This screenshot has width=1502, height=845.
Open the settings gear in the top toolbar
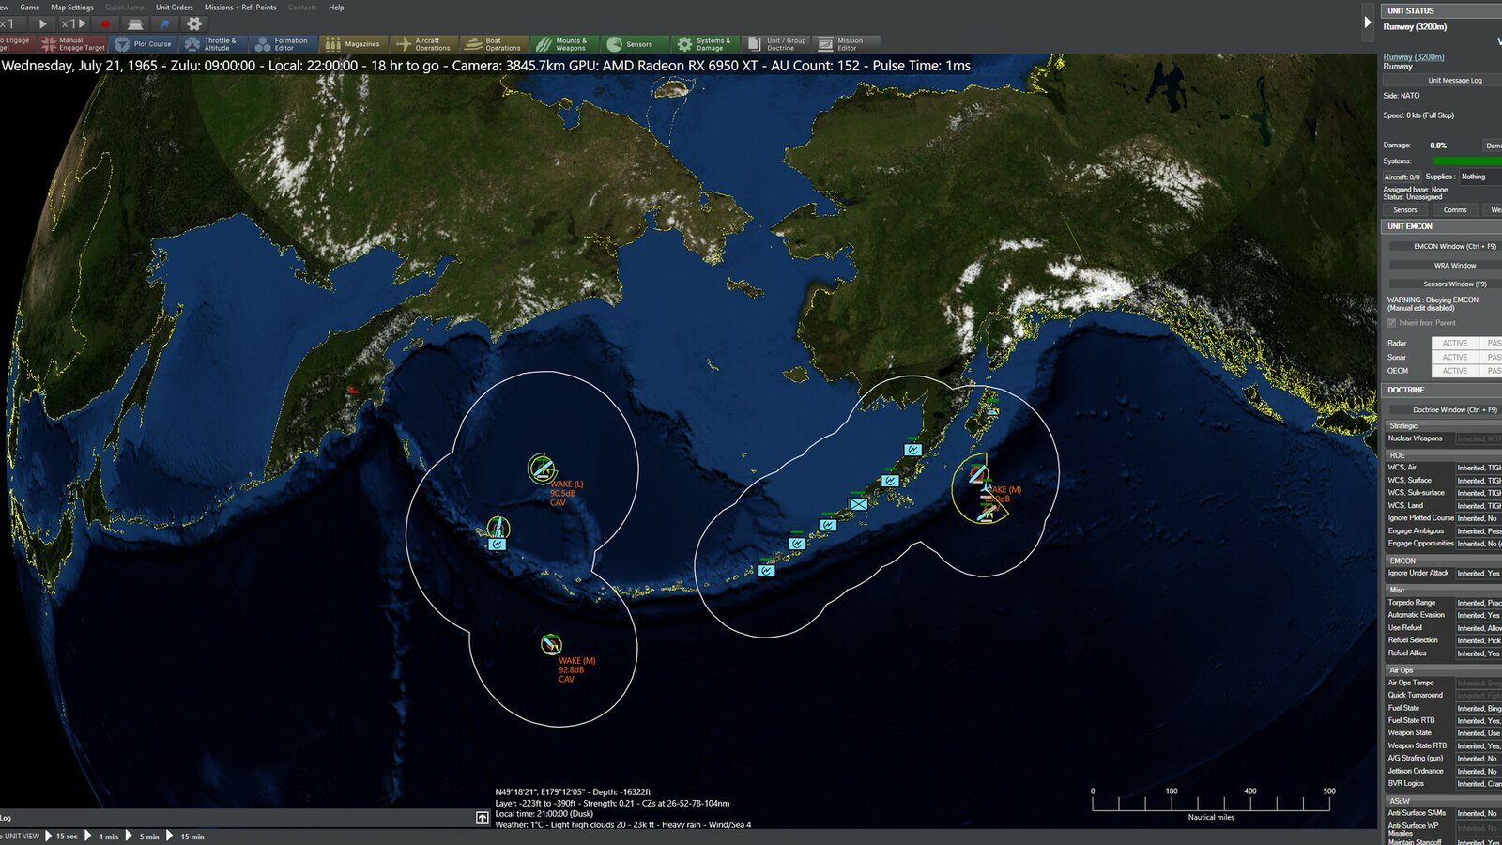(194, 23)
